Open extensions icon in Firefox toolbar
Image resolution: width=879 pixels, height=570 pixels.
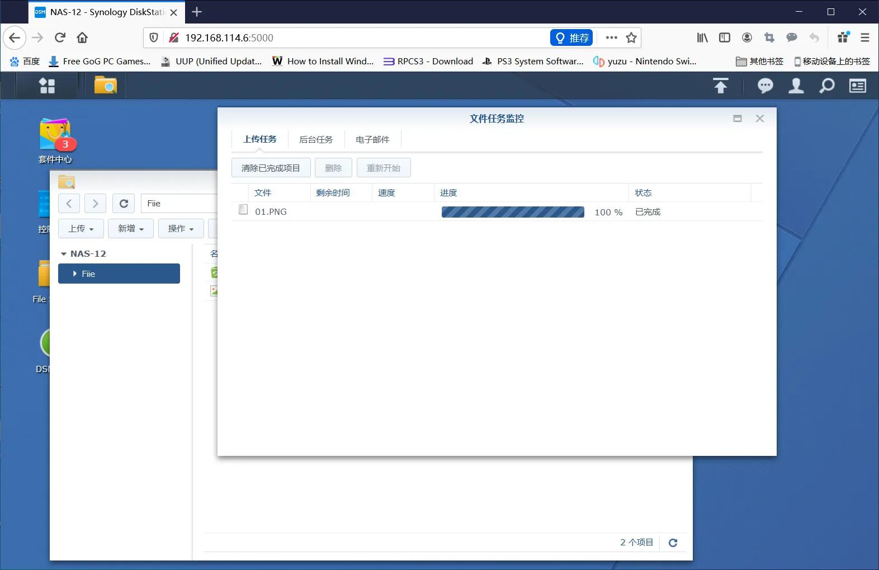[843, 37]
